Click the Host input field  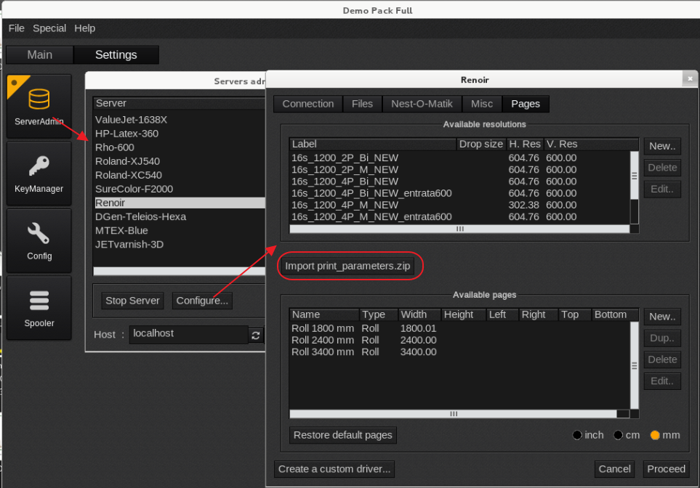(188, 334)
